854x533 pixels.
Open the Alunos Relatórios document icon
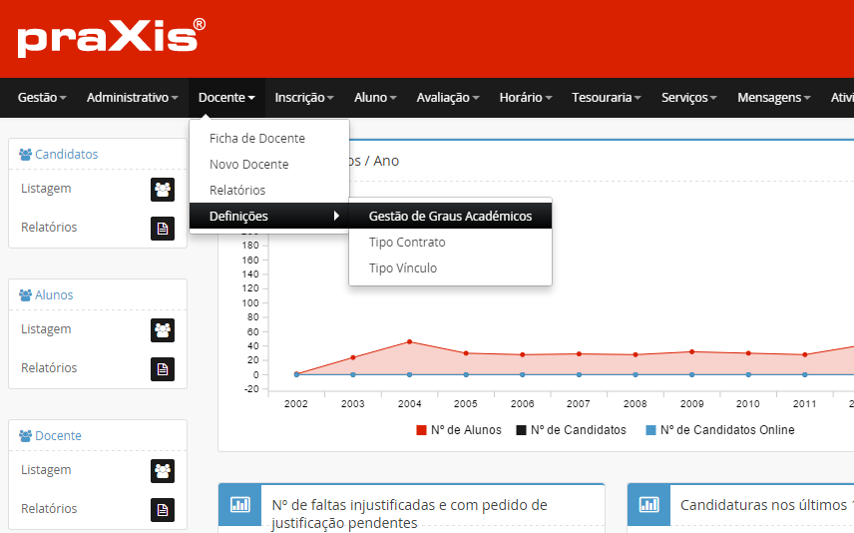tap(163, 369)
